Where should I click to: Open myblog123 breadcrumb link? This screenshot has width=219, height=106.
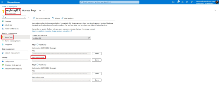13,6
